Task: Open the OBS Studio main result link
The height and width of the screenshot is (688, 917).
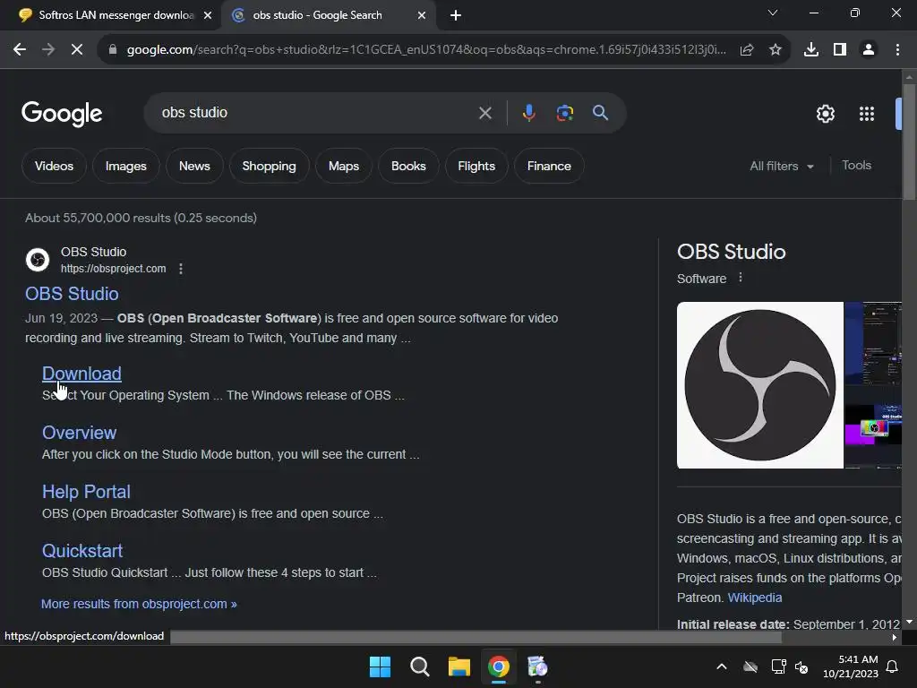Action: (72, 294)
